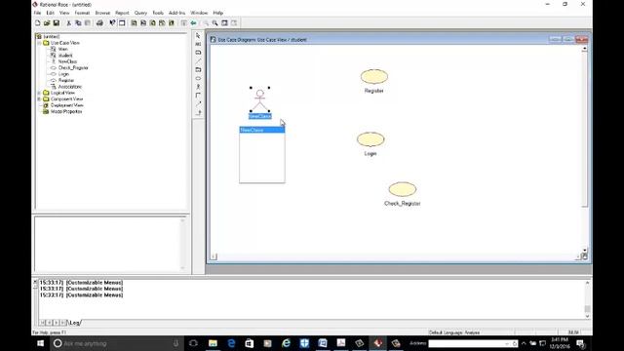Choose the Unidirectional Association tool
The width and height of the screenshot is (624, 351).
tap(198, 96)
